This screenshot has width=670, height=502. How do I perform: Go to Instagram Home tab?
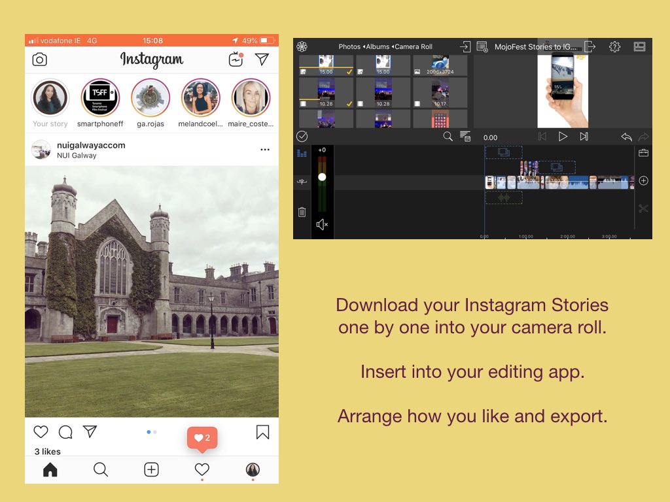click(x=50, y=469)
